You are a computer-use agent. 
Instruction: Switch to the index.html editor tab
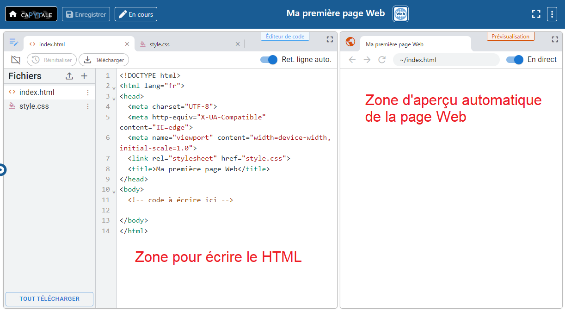(x=79, y=44)
